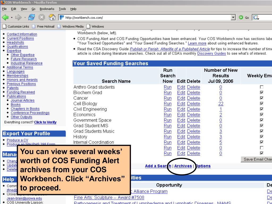
Task: Open Learn more about enhanced features
Action: (197, 43)
